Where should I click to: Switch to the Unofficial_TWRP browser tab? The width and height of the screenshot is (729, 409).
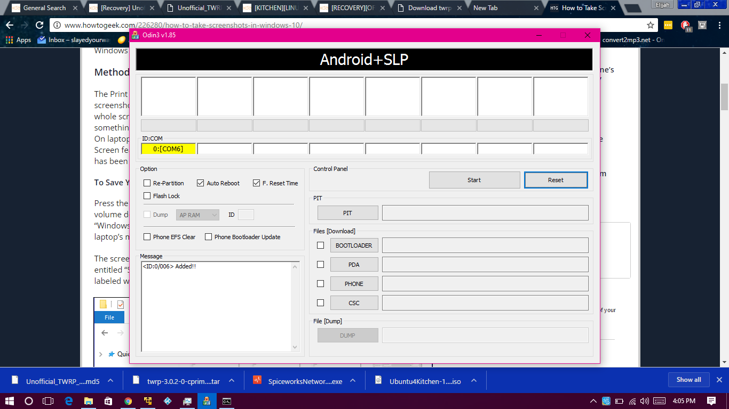click(x=199, y=8)
